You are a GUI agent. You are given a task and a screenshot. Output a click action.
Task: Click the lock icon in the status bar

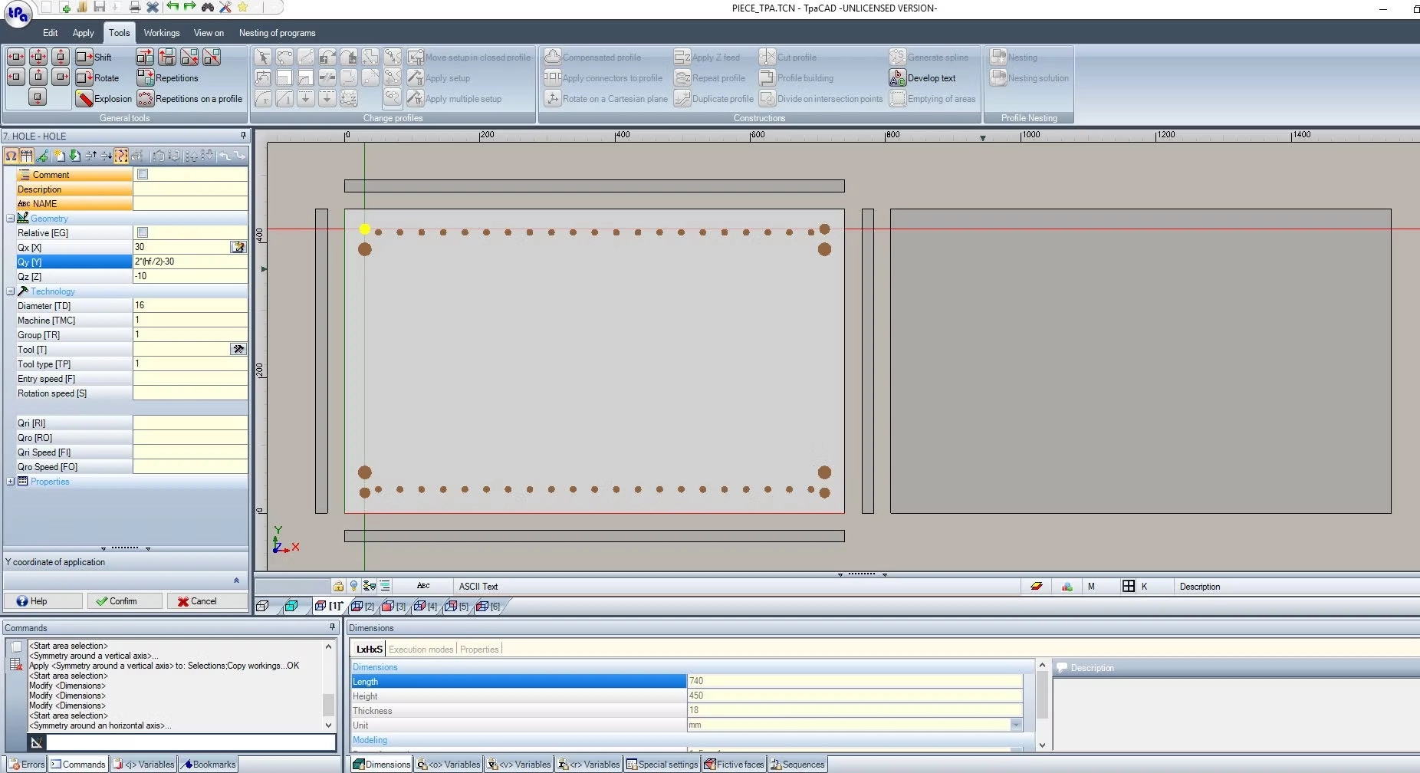(x=338, y=586)
